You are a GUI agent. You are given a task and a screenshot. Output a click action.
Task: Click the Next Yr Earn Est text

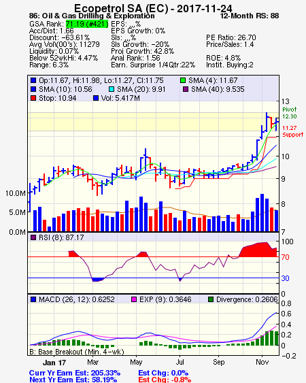73,380
